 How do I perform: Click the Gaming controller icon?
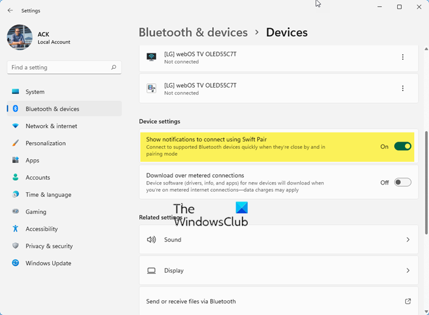(x=15, y=212)
